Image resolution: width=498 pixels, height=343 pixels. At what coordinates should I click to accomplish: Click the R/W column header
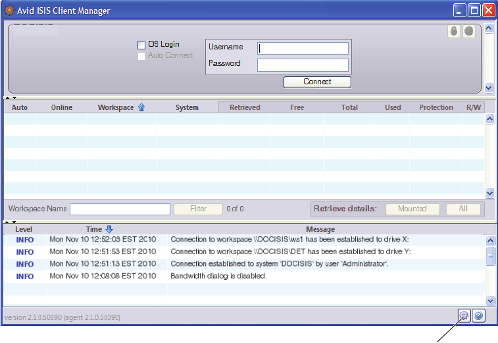tap(474, 107)
